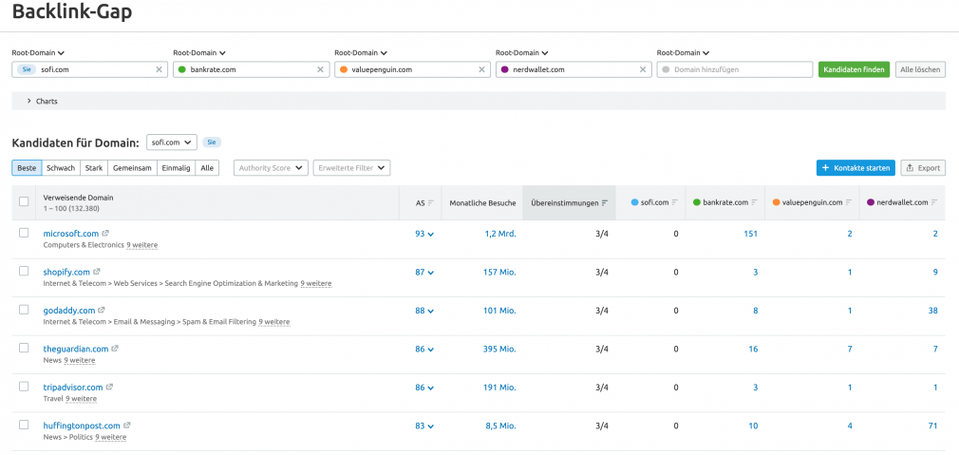Open Root-Domain dropdown above bankrate.com
This screenshot has width=959, height=455.
pyautogui.click(x=199, y=53)
